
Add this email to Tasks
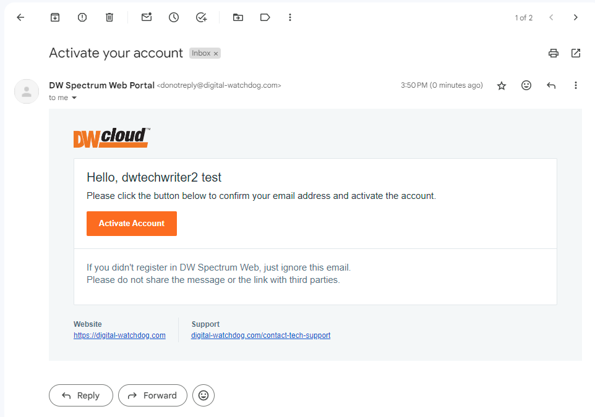pyautogui.click(x=201, y=17)
